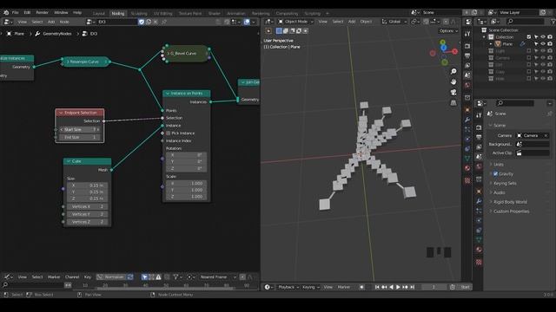This screenshot has height=312, width=556.
Task: Click the Blender logo icon
Action: coord(6,12)
